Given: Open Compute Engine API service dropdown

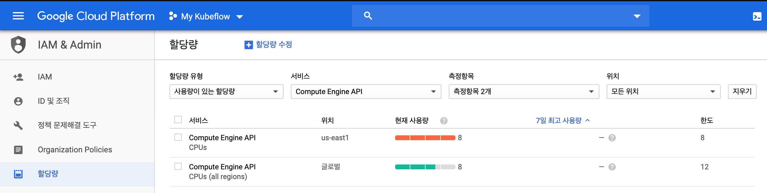Looking at the screenshot, I should (366, 92).
